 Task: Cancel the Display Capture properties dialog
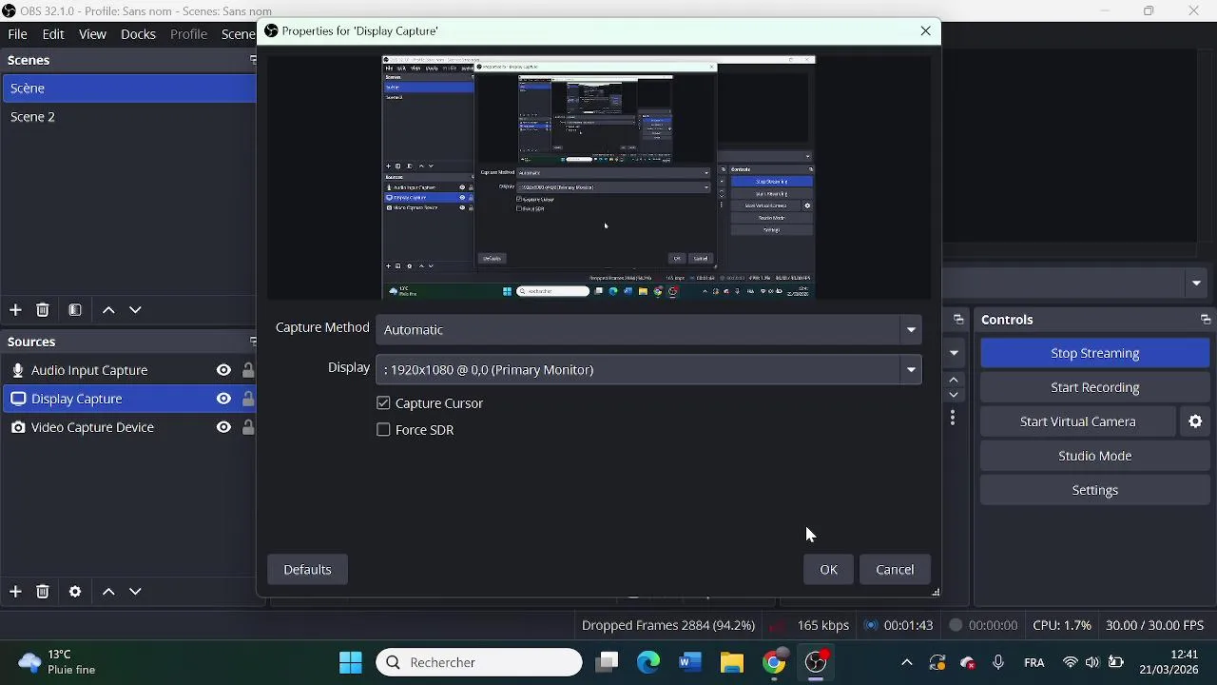(x=895, y=569)
